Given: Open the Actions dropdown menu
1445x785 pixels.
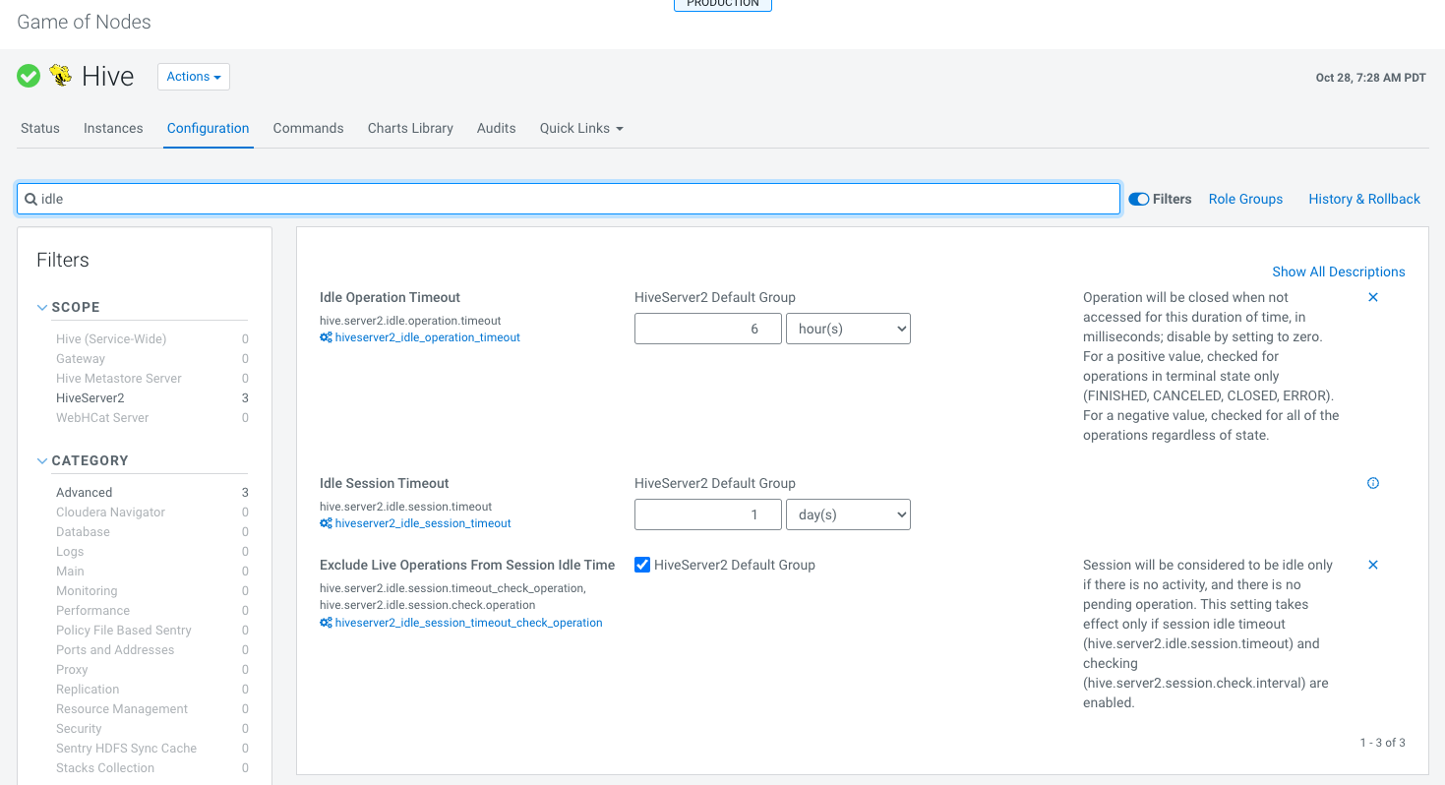Looking at the screenshot, I should point(193,76).
